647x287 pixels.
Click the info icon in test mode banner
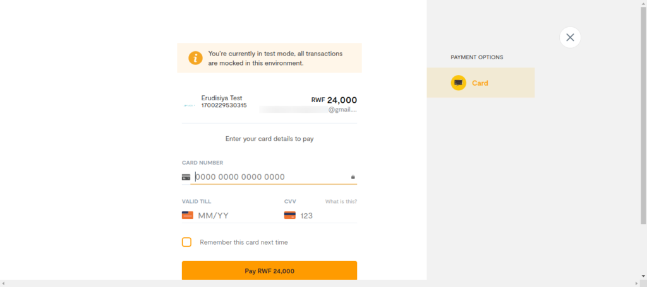coord(196,58)
